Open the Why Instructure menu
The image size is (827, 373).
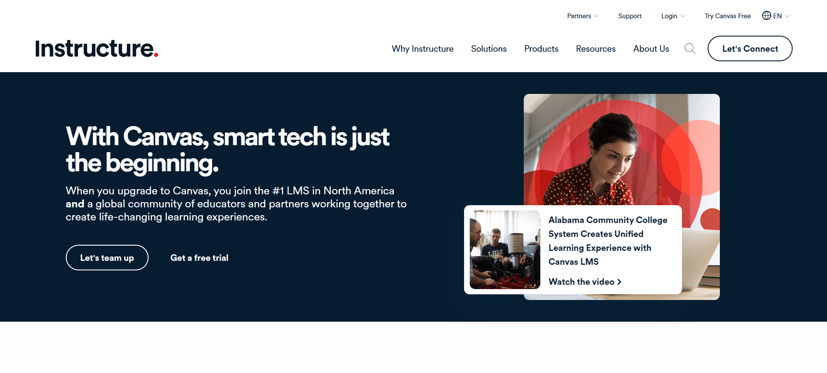point(423,49)
